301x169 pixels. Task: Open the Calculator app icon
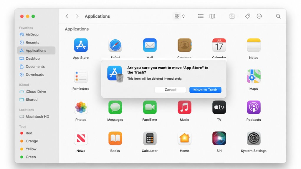coord(150,138)
